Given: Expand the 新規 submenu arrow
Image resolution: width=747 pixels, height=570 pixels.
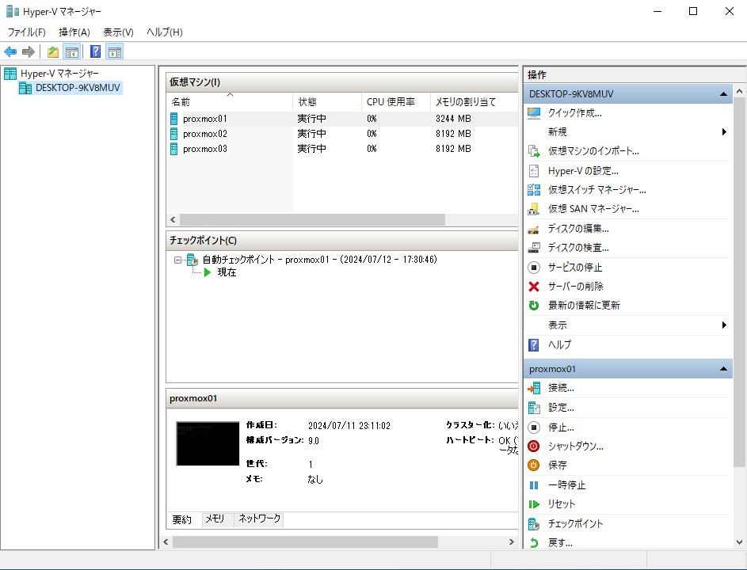Looking at the screenshot, I should pyautogui.click(x=724, y=132).
